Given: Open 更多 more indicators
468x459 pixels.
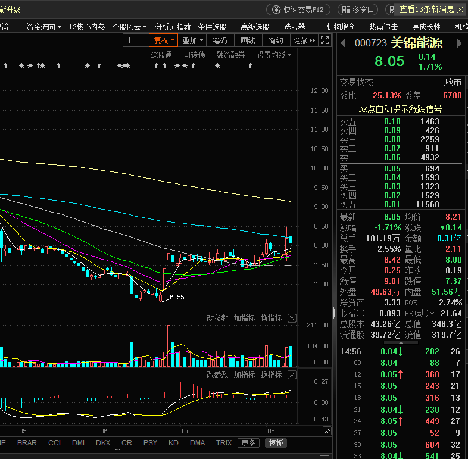Looking at the screenshot, I should [x=249, y=443].
